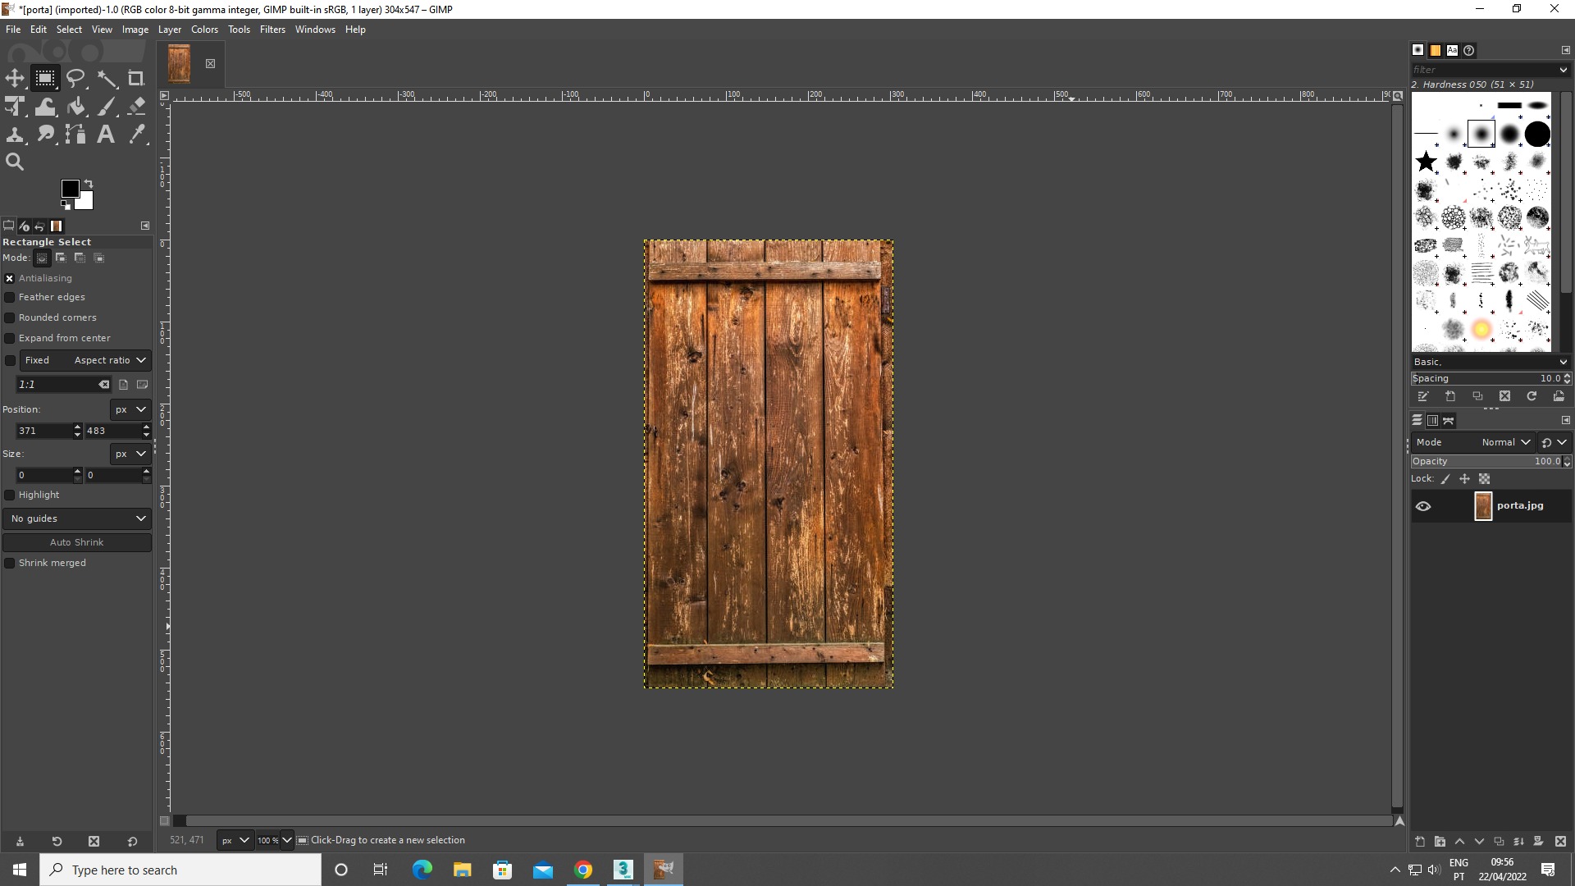
Task: Select the Clone stamp tool
Action: (x=15, y=135)
